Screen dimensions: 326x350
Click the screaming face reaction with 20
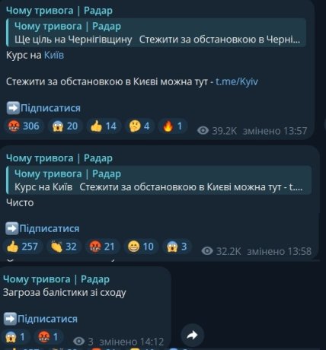click(x=65, y=126)
